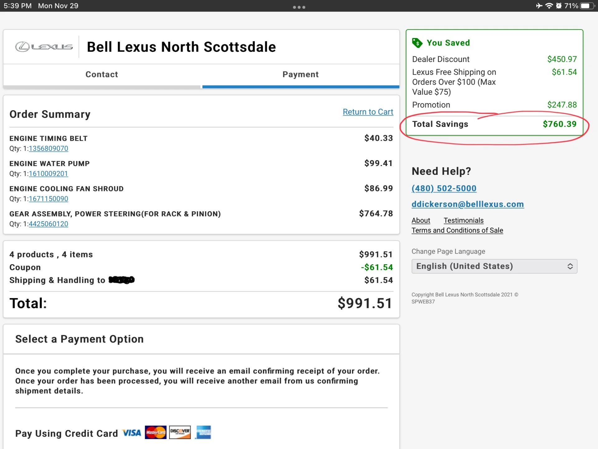This screenshot has height=449, width=598.
Task: Click the MasterCard icon
Action: 155,432
